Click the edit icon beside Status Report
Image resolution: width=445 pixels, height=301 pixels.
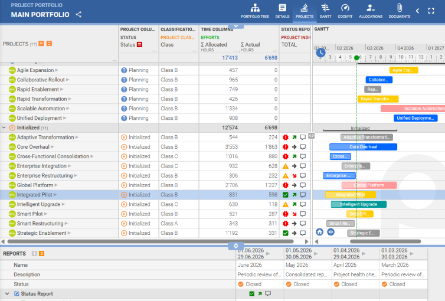point(17,294)
